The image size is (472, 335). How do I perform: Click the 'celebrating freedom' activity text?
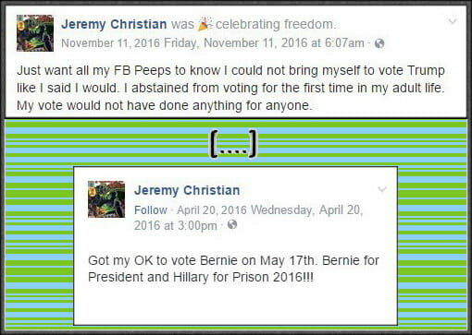(276, 24)
